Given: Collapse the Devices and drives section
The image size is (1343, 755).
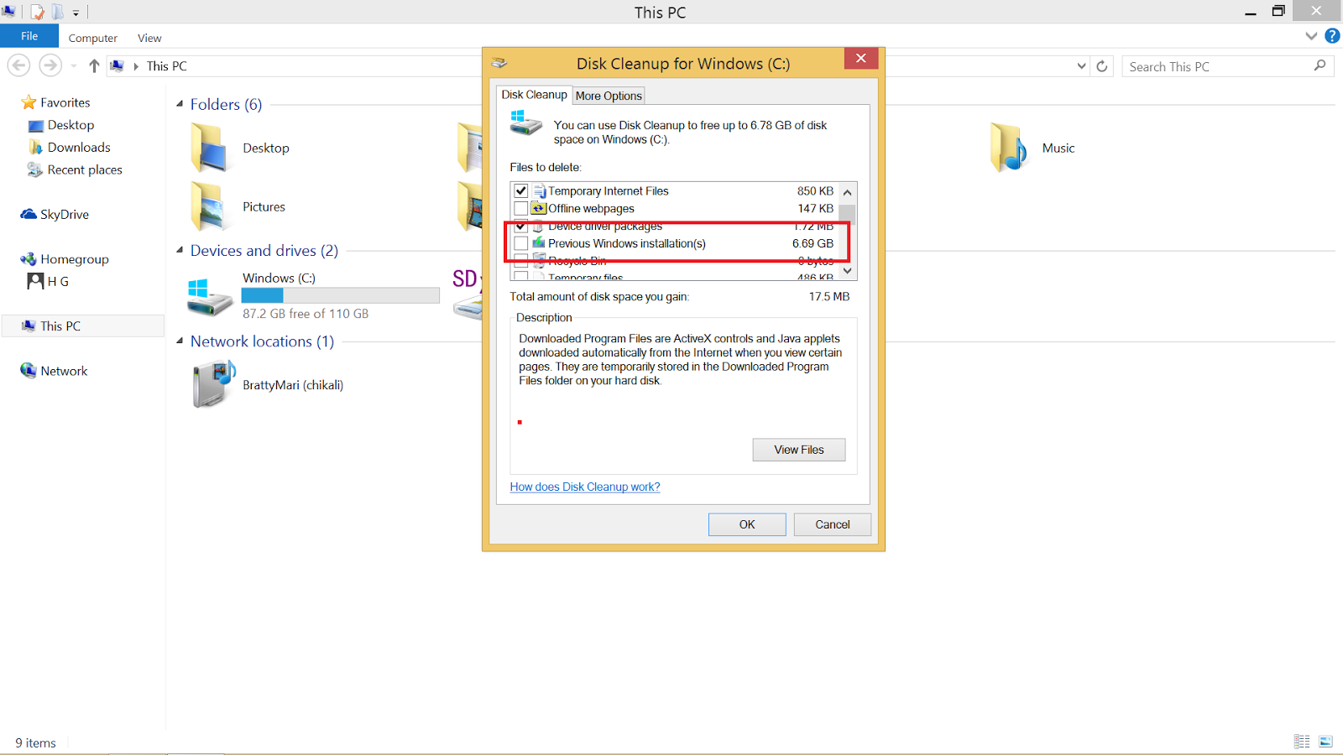Looking at the screenshot, I should click(179, 250).
